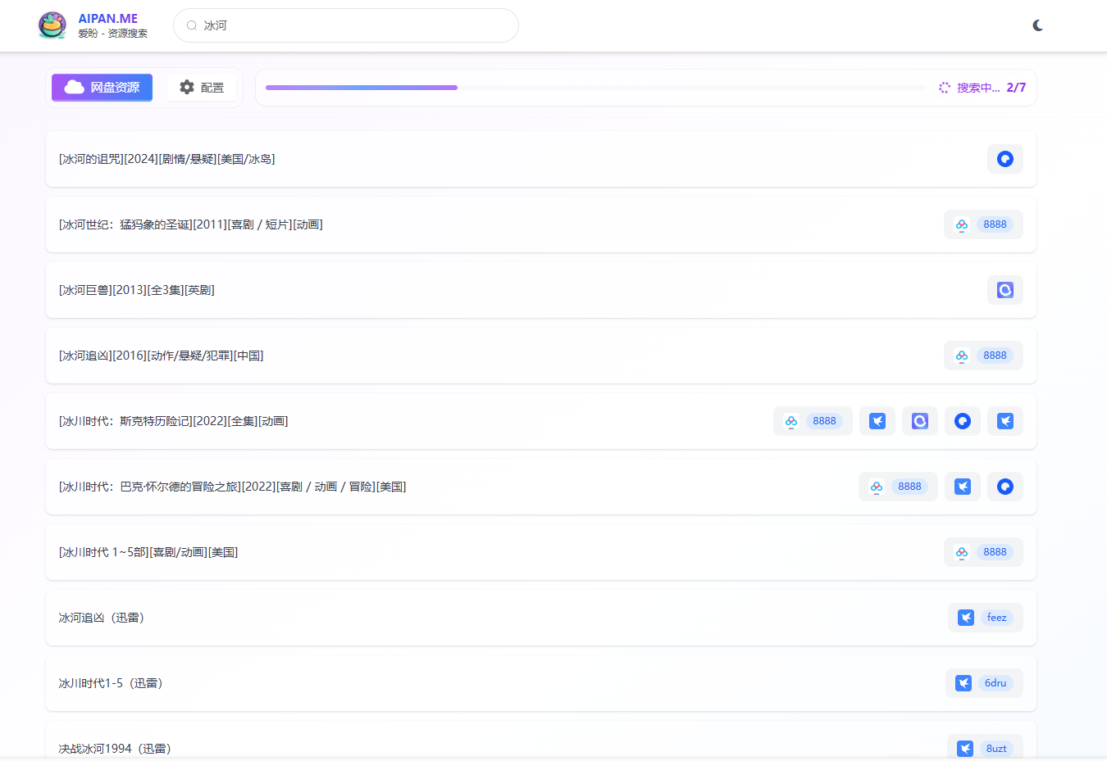Click the title [冰河的诅咒][2024][剧情/悬疑][美国/冰岛]
1107x761 pixels.
point(167,159)
